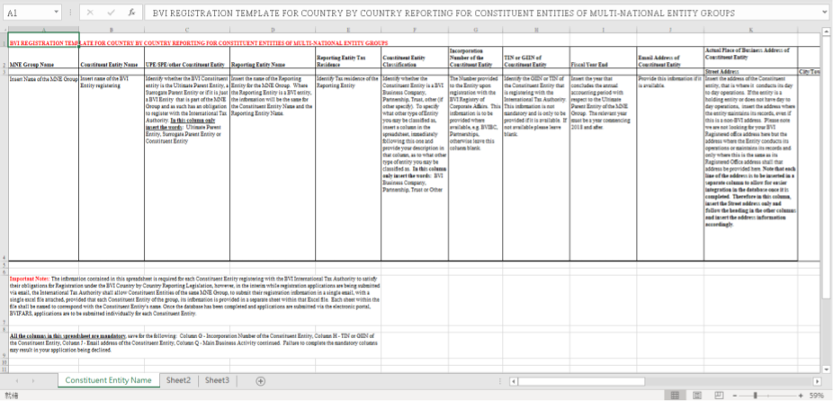Click previous sheet navigation arrow
The image size is (833, 401).
click(x=17, y=381)
